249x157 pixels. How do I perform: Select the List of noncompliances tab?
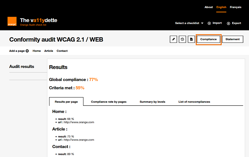[x=194, y=102]
